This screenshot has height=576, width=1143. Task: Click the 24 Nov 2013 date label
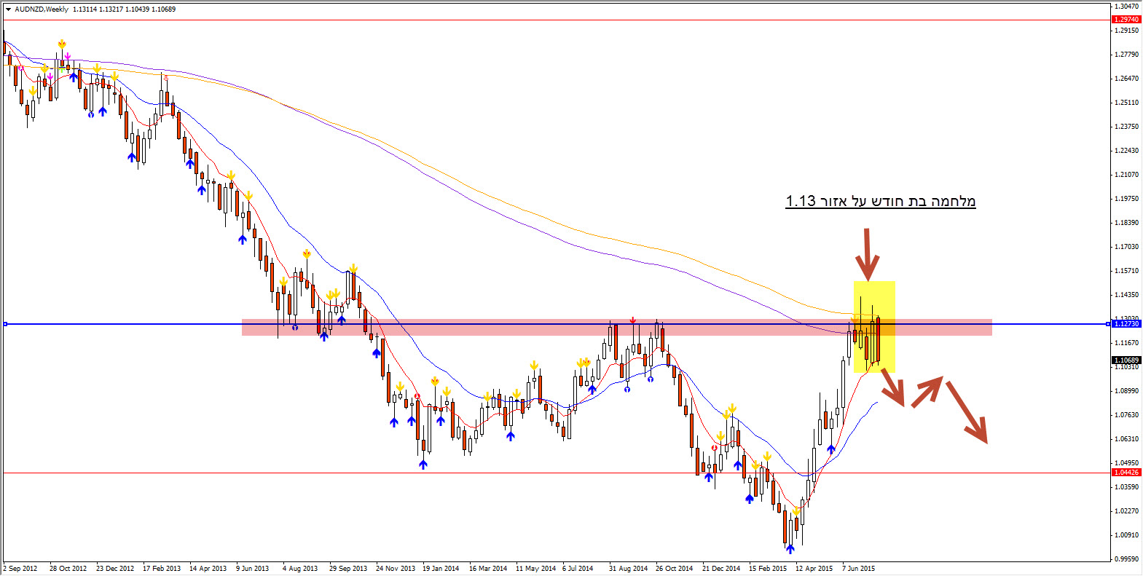click(396, 568)
